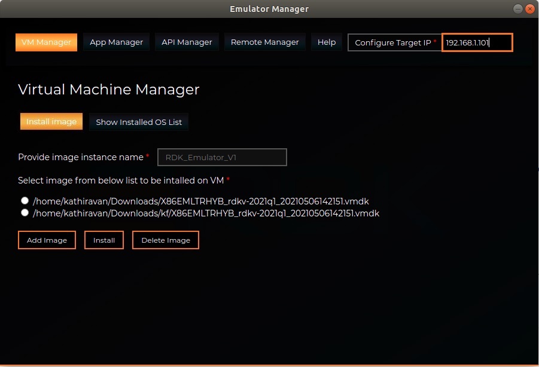Minimize the Emulator Manager window
Screen dimensions: 539x367
click(517, 9)
